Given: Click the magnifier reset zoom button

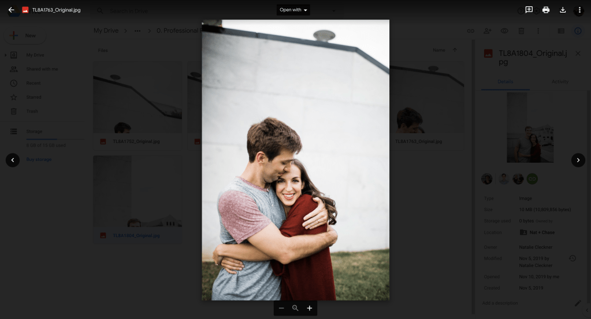Looking at the screenshot, I should point(295,309).
